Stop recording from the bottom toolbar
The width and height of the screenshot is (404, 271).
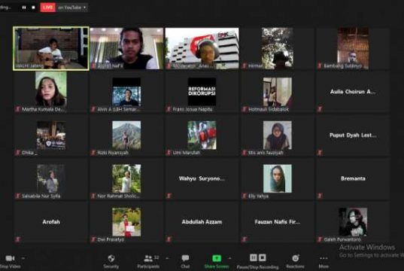point(263,257)
